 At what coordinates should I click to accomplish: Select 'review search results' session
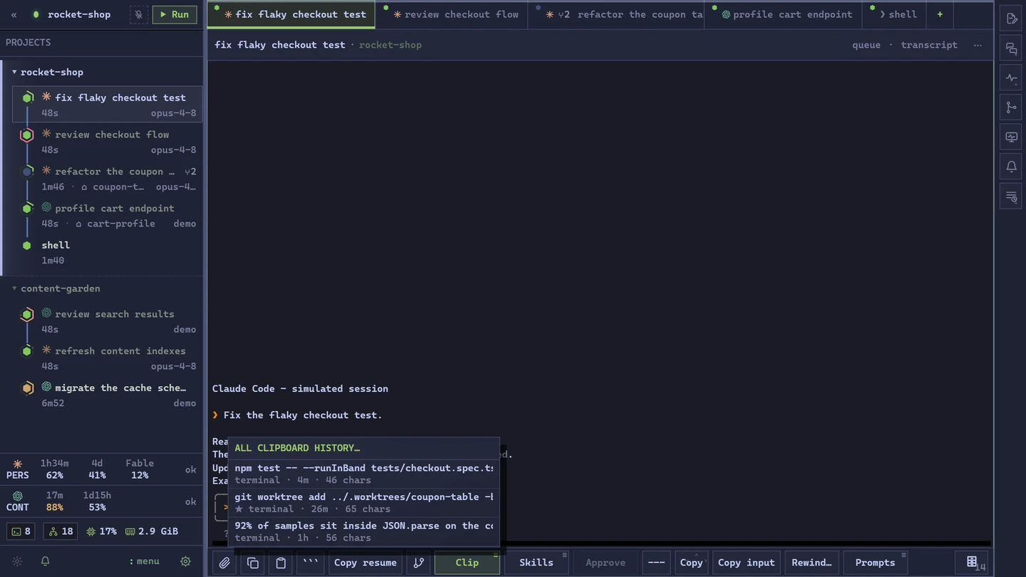107,321
